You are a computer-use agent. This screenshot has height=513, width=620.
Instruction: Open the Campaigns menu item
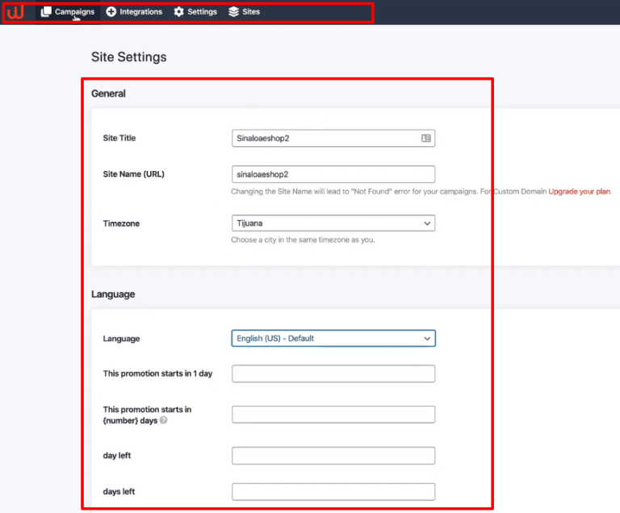(x=68, y=12)
